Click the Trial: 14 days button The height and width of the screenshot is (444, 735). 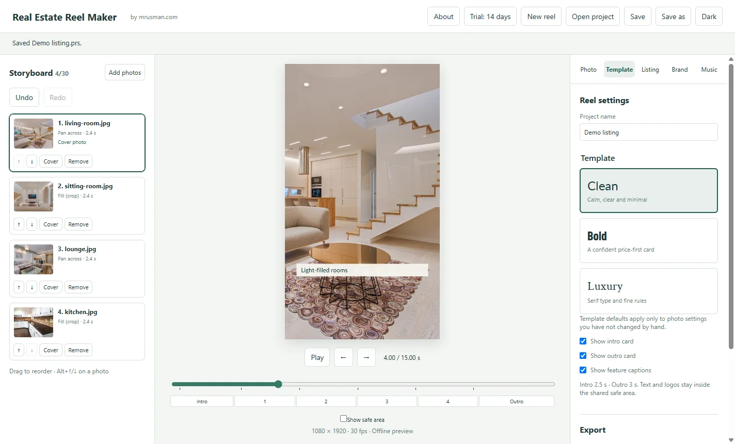(490, 17)
